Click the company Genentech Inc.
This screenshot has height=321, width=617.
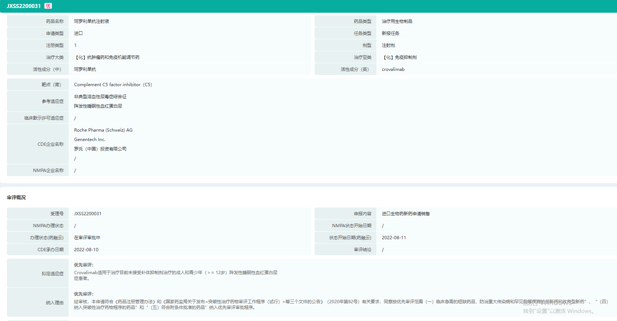tap(90, 140)
